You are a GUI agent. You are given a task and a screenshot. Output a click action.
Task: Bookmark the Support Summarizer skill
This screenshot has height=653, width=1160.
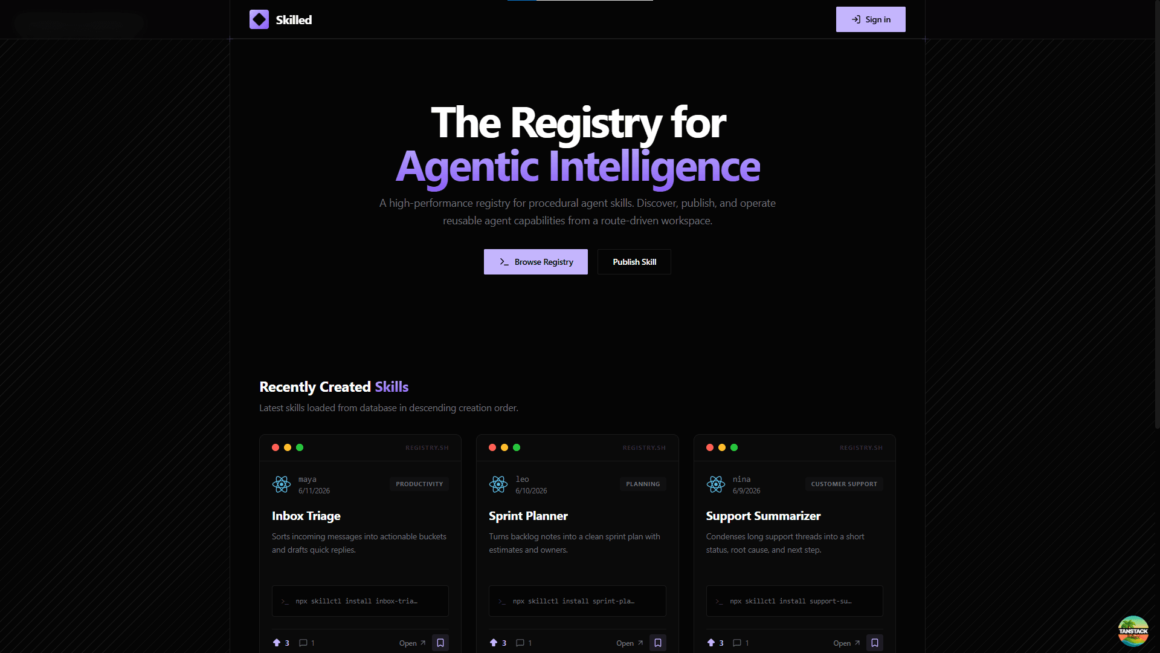(x=875, y=643)
